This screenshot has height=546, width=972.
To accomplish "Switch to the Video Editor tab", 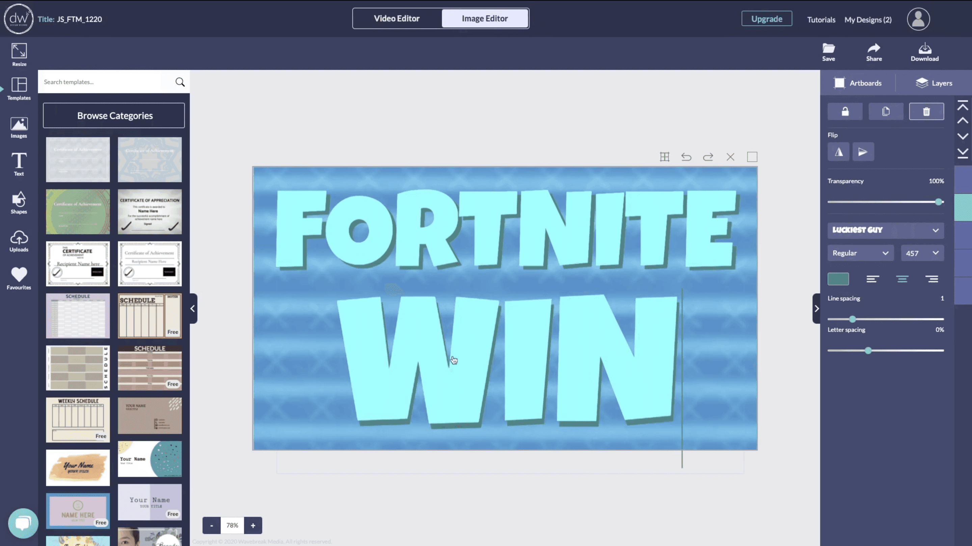I will tap(397, 18).
